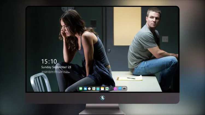The width and height of the screenshot is (205, 115).
Task: Open the Weather app in dock
Action: [85, 89]
